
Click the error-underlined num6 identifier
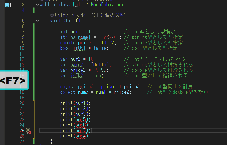tap(81, 125)
